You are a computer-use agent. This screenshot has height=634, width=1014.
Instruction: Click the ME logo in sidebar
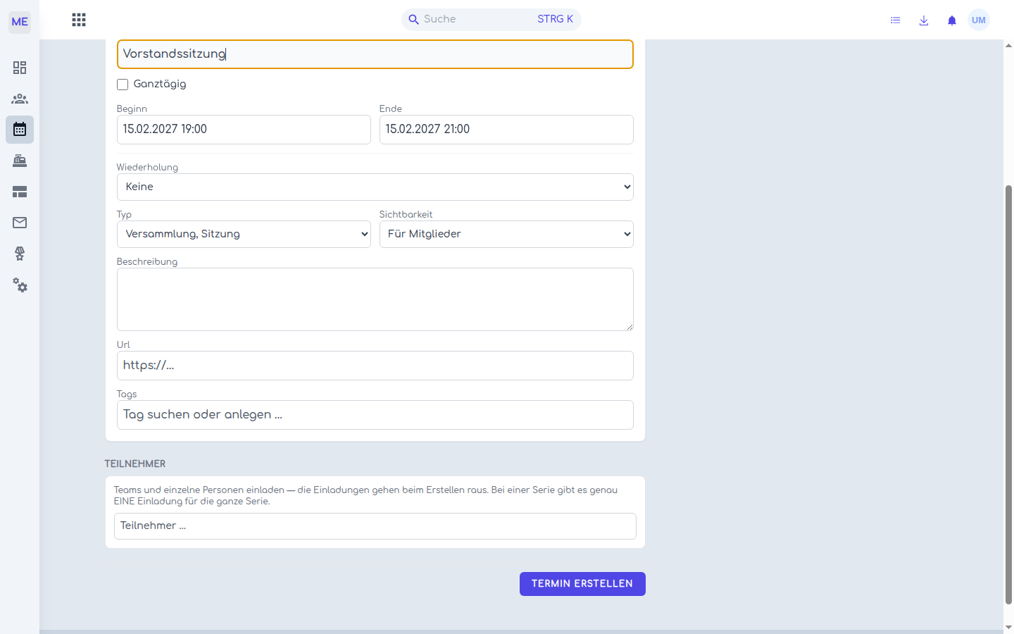coord(20,22)
